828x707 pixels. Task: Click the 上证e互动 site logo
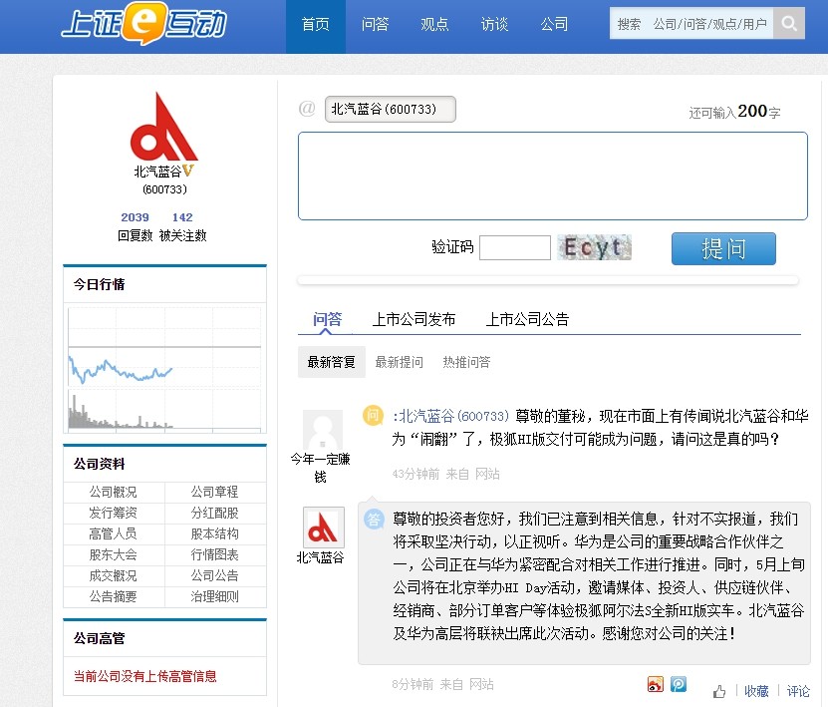(x=144, y=23)
